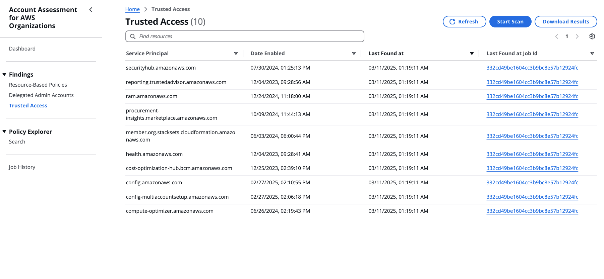Click date 12/04/2023, 09:28:56 AM

(280, 82)
